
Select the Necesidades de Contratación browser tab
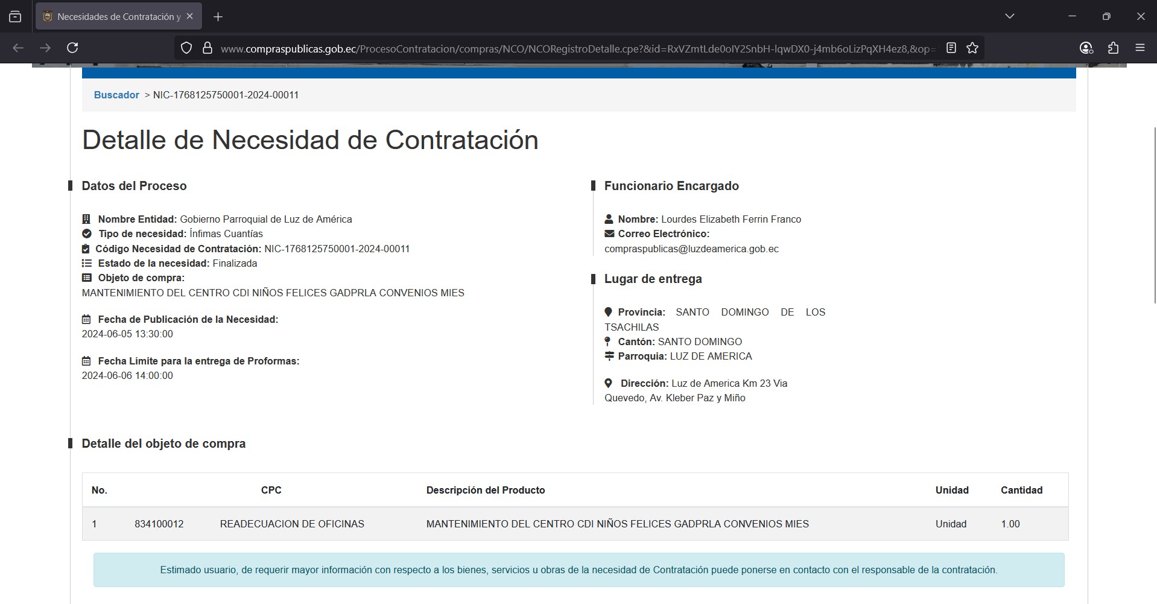[119, 16]
